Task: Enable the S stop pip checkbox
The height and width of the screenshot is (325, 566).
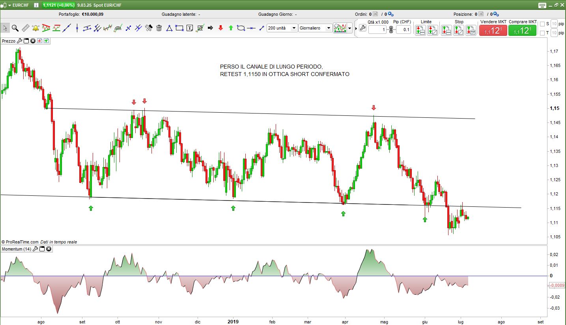Action: (x=542, y=24)
